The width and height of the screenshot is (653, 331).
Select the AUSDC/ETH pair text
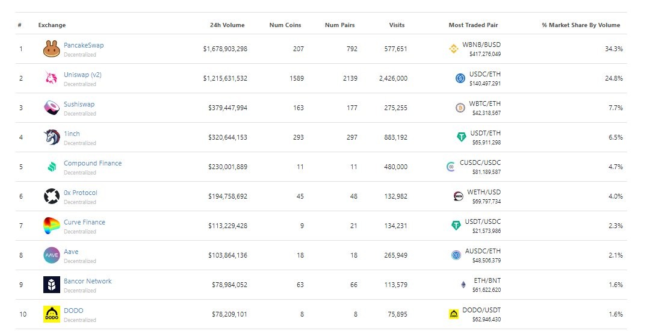coord(483,252)
